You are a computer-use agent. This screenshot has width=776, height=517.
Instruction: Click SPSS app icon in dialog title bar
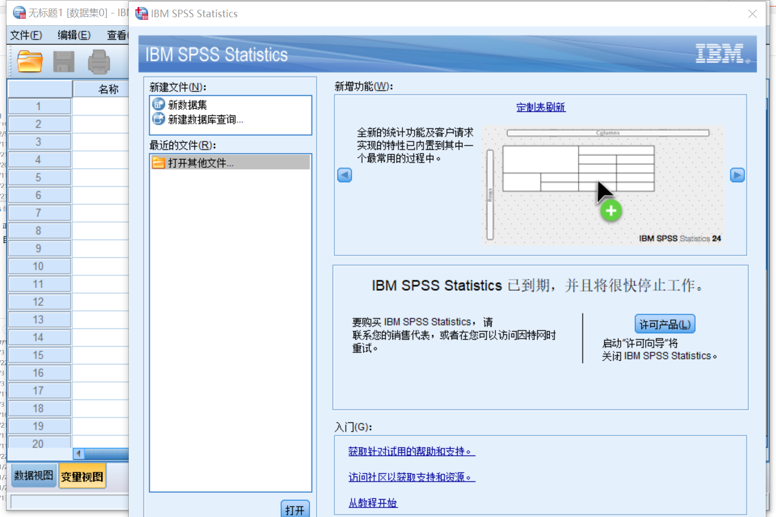pos(142,13)
